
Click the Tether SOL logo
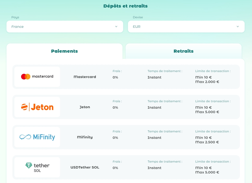37,167
